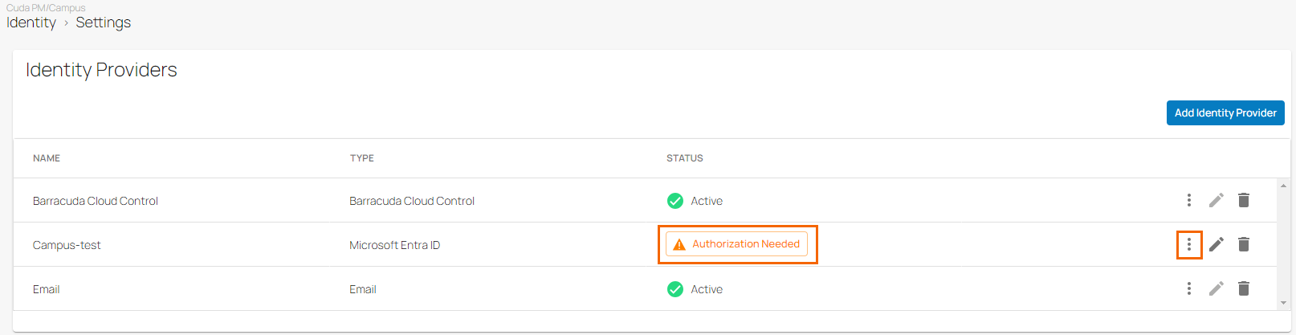The image size is (1296, 335).
Task: Go to Identity in the breadcrumb
Action: (31, 22)
